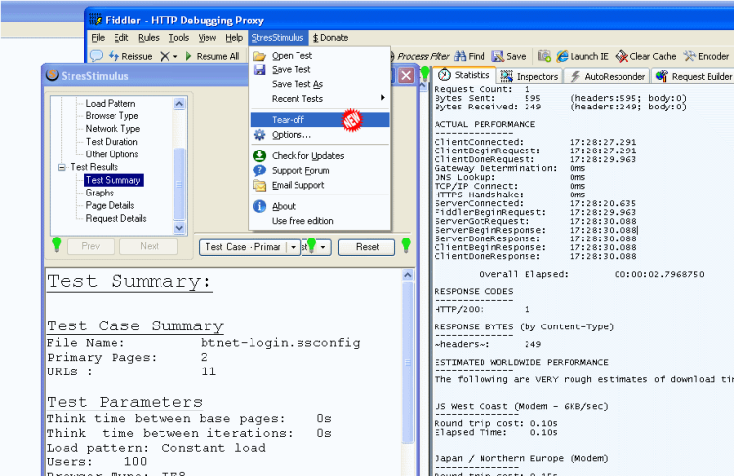Select Other Options in the tree
The height and width of the screenshot is (476, 734).
112,154
